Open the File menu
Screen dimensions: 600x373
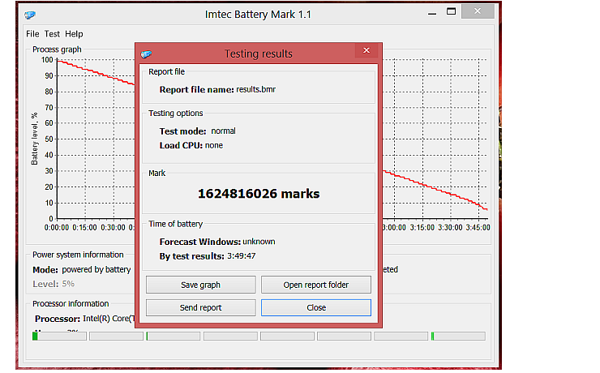[32, 34]
